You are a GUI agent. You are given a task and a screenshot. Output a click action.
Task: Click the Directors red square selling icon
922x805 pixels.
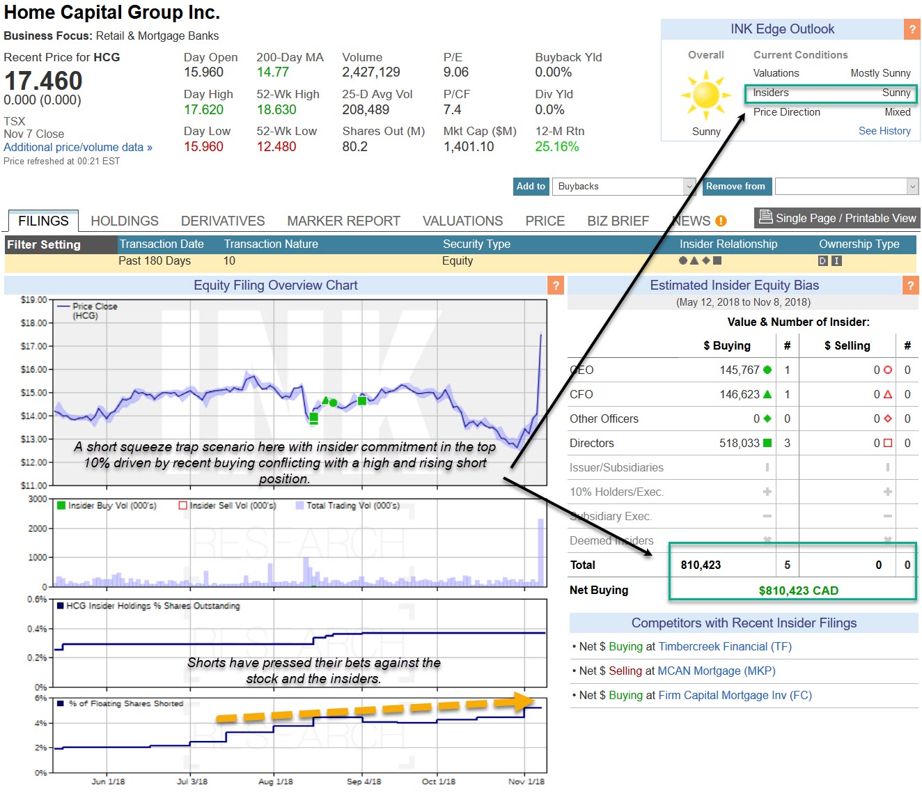[888, 443]
